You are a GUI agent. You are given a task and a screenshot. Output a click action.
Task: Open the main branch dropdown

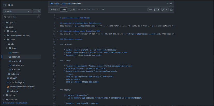pos(17,11)
